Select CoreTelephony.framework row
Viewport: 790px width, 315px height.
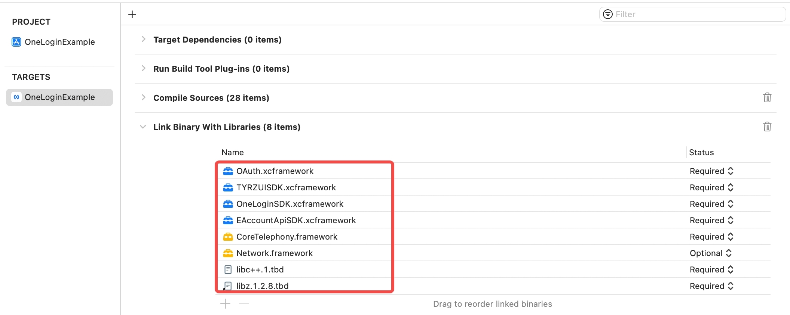click(x=493, y=237)
